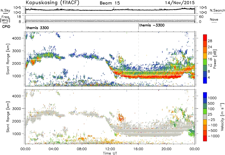Select '2000' tick on the power panel axis
This screenshot has width=225, height=155.
tap(16, 63)
